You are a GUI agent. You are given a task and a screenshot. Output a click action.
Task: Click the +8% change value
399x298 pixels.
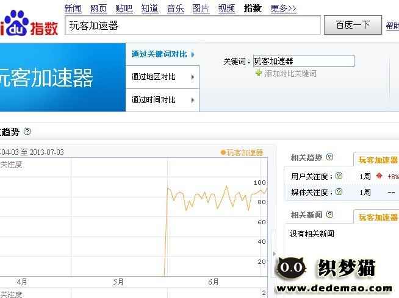pyautogui.click(x=393, y=176)
